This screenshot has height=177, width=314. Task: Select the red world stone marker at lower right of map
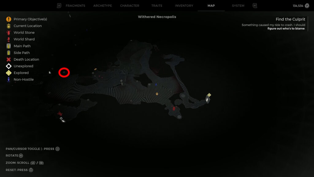point(174,108)
